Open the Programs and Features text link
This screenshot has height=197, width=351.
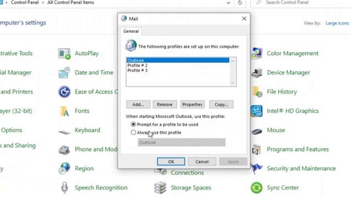point(298,149)
